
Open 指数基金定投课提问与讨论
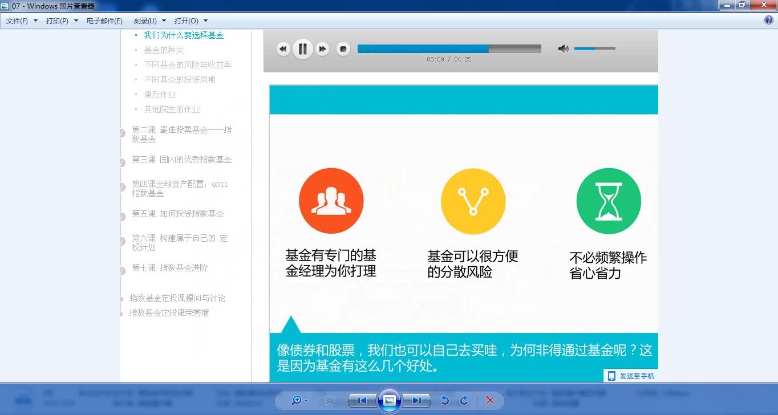tap(177, 298)
